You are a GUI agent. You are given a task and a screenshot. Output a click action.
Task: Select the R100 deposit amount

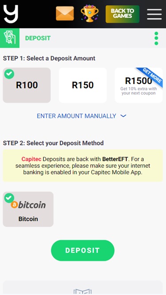(27, 85)
